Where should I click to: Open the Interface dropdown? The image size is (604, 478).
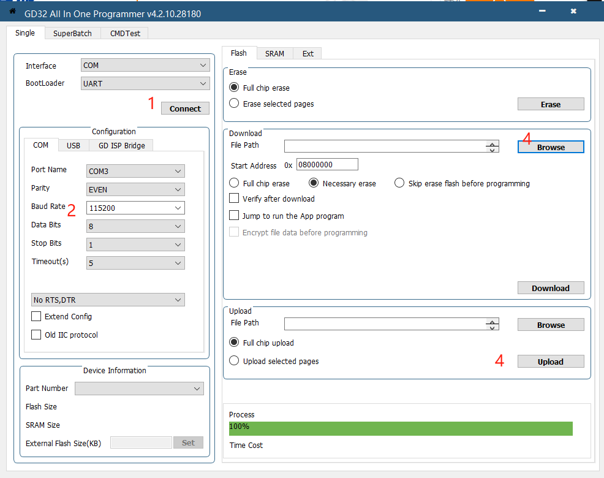tap(145, 66)
